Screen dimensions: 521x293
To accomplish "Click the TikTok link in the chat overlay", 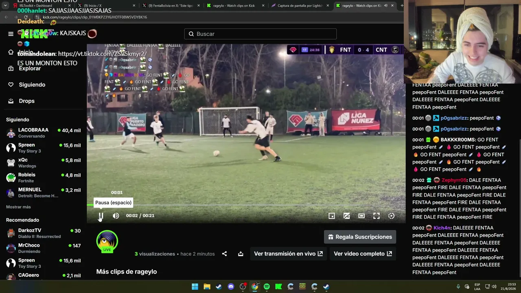I will point(102,54).
